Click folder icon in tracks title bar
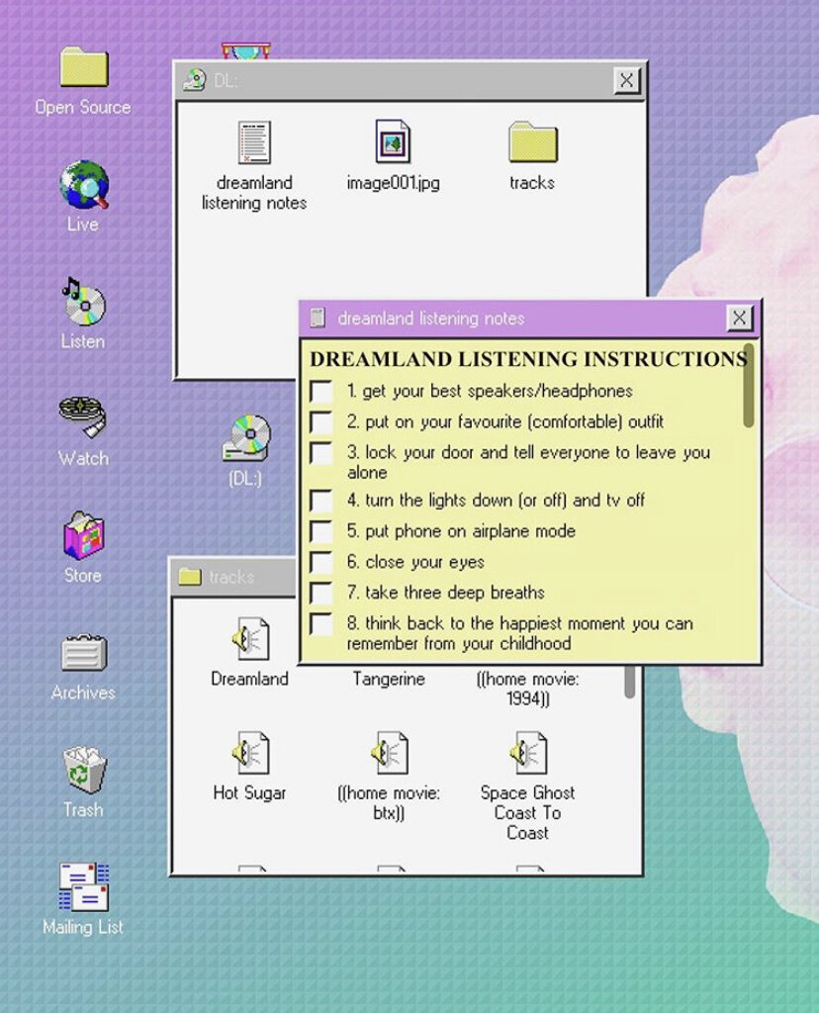This screenshot has width=819, height=1013. [190, 577]
